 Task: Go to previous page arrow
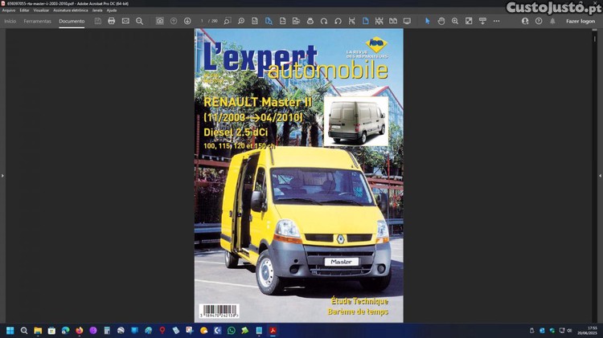[x=174, y=21]
